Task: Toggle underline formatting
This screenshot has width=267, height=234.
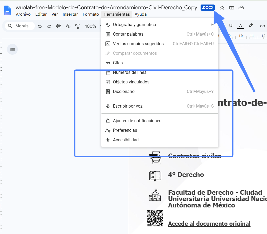Action: tap(231, 26)
